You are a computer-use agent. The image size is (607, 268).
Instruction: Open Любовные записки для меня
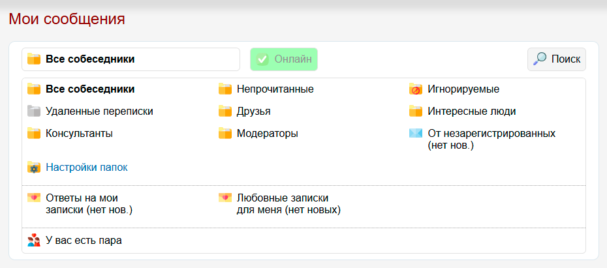288,204
